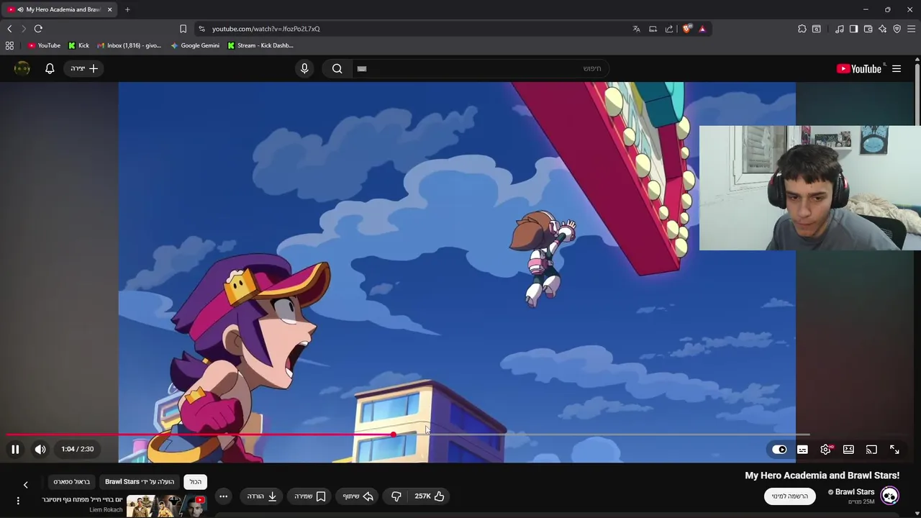921x518 pixels.
Task: Toggle subtitles with the captions button
Action: [802, 450]
